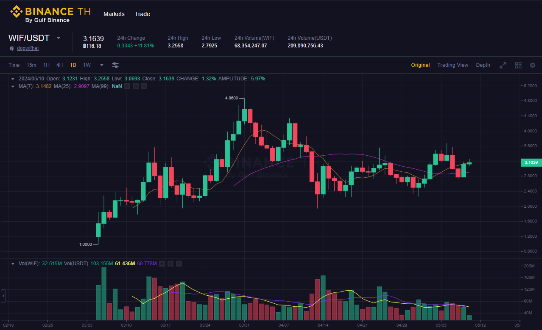
Task: Collapse the MA indicator legend row
Action: pyautogui.click(x=13, y=86)
